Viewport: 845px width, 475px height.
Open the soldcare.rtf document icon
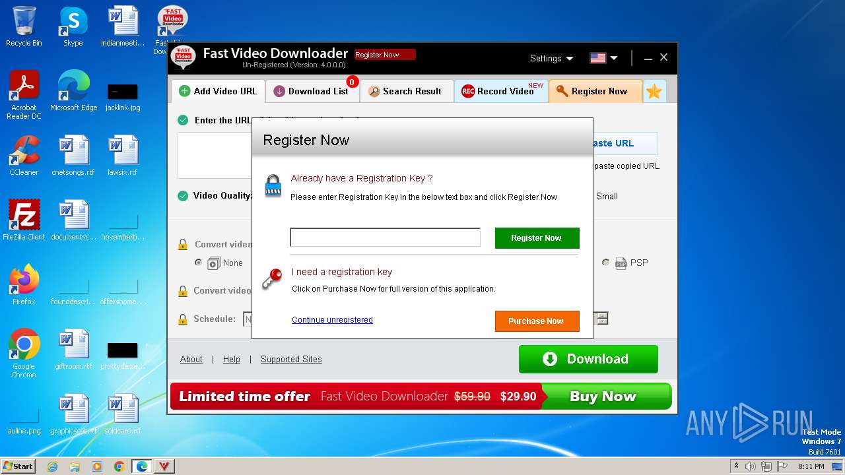coord(123,414)
